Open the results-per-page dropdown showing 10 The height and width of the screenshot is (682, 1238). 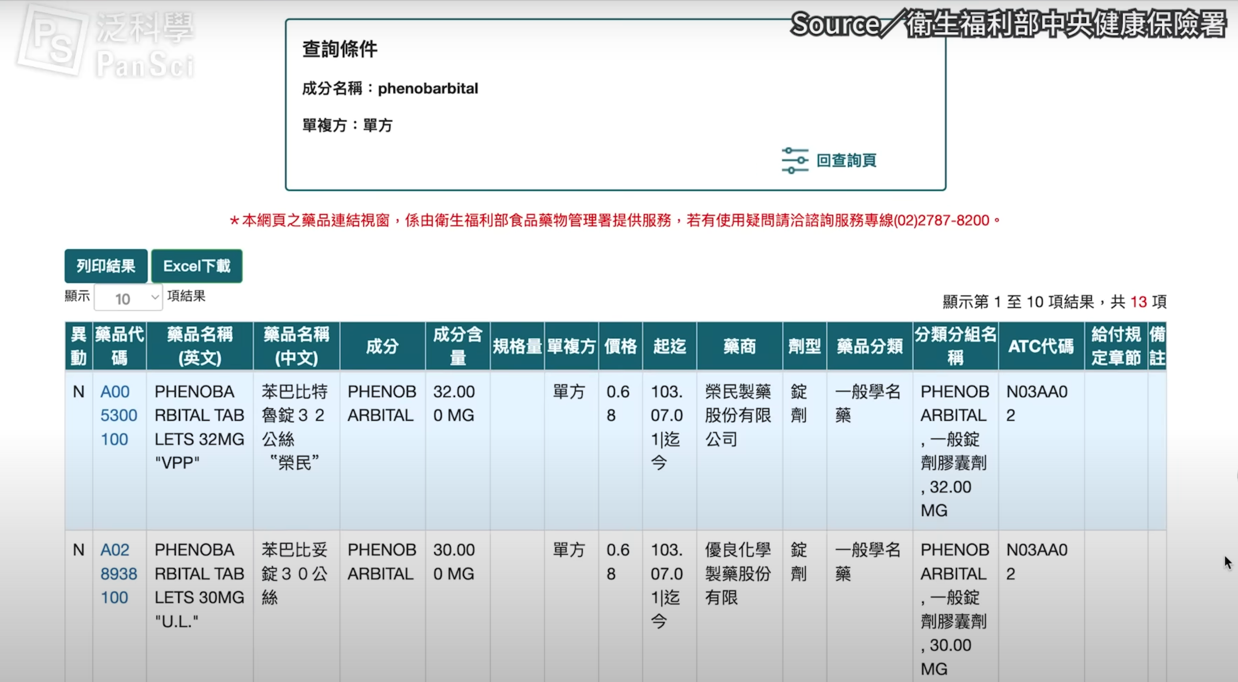coord(128,298)
